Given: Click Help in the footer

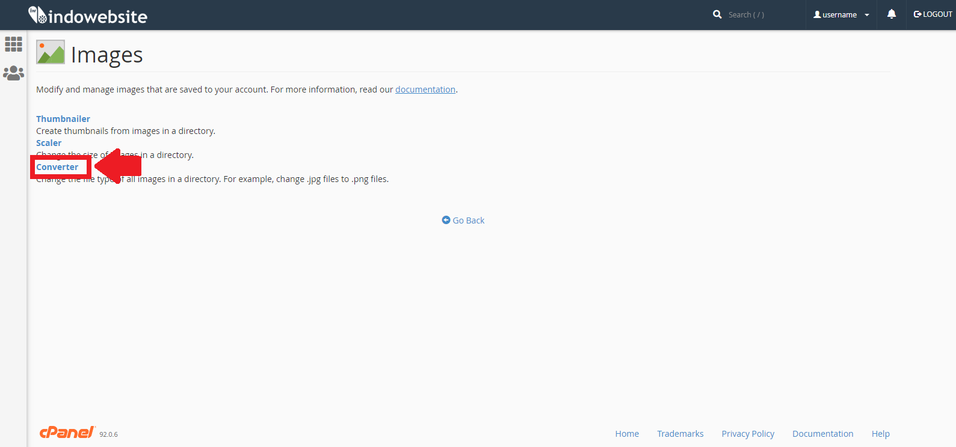Looking at the screenshot, I should point(880,434).
